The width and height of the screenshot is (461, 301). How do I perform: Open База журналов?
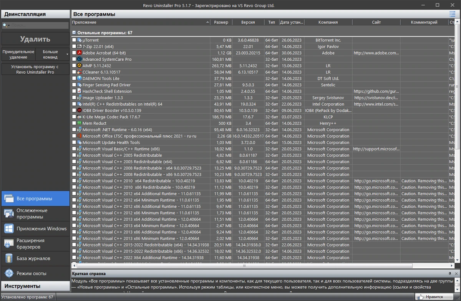[35, 258]
